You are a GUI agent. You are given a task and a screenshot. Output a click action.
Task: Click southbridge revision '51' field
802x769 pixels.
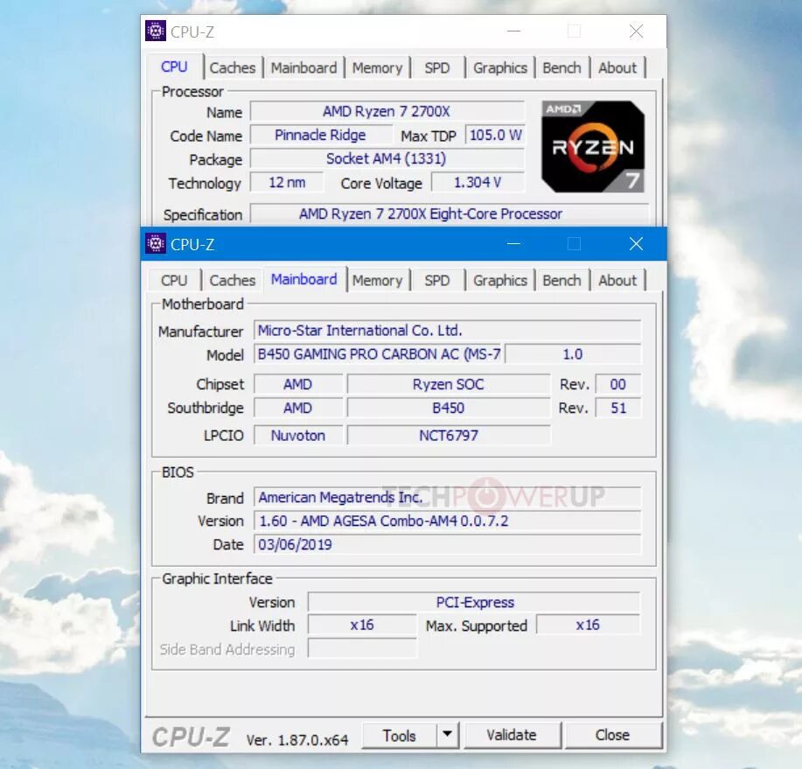tap(617, 408)
